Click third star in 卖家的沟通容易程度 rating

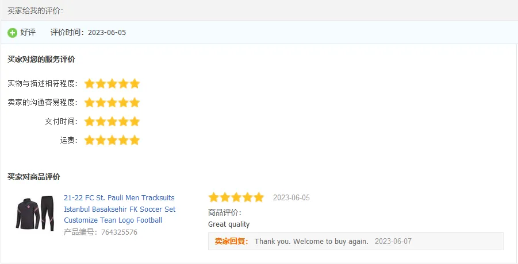pyautogui.click(x=112, y=103)
